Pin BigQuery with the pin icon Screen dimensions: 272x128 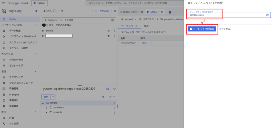(36, 11)
